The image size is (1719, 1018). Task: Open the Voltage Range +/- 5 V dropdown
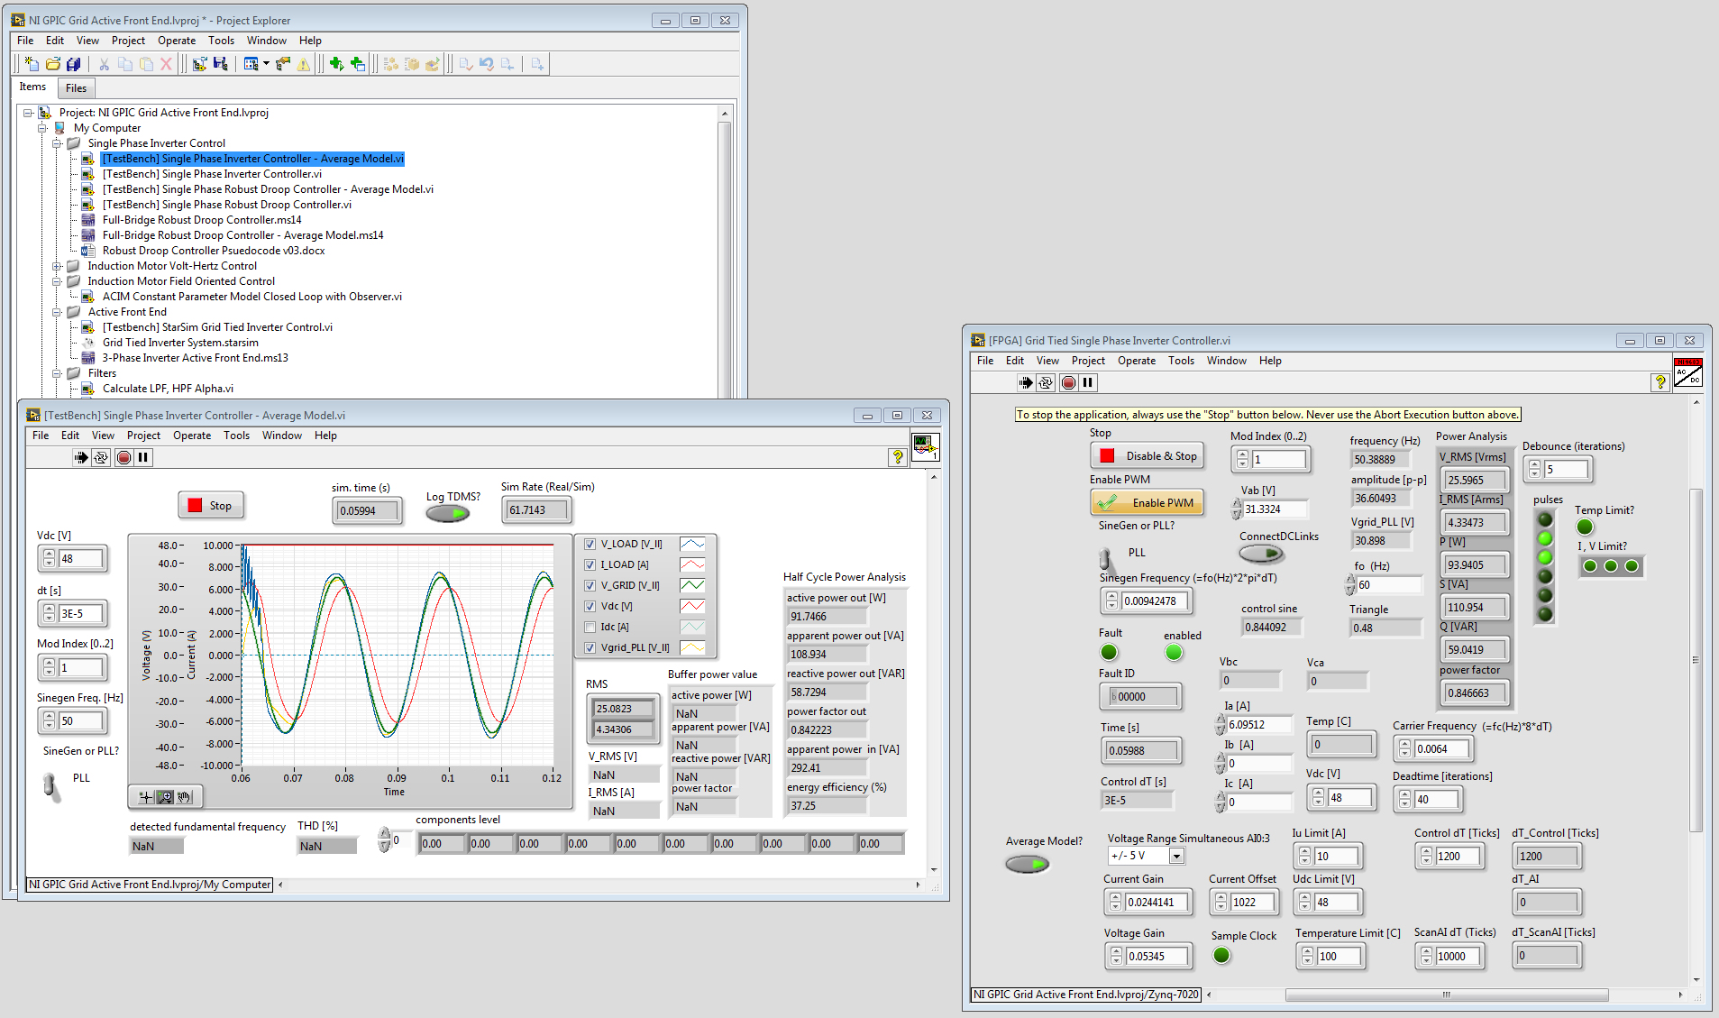click(1176, 856)
